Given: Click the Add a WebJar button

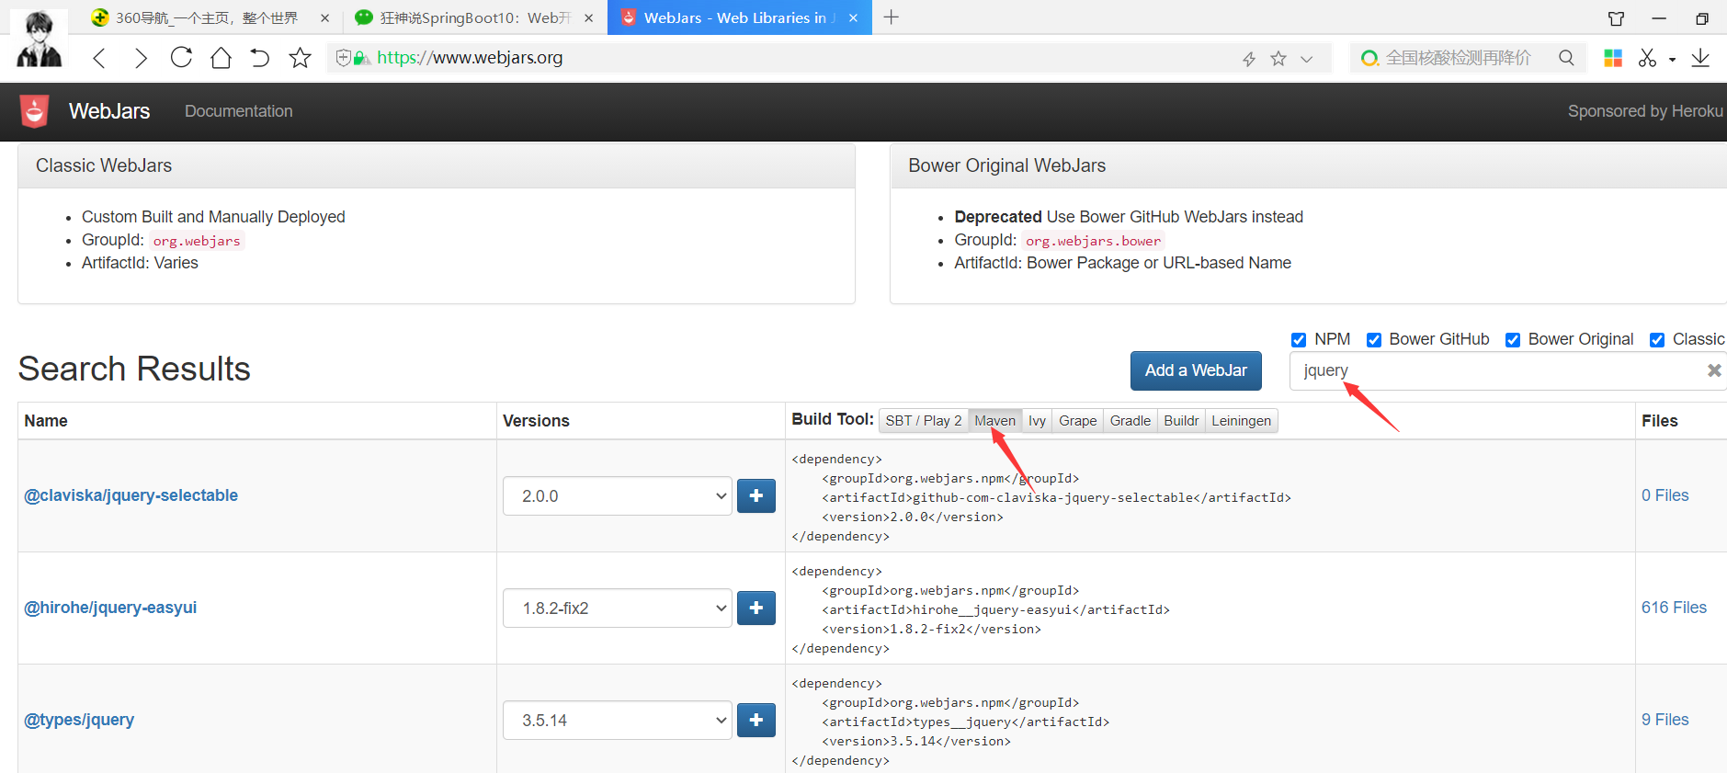Looking at the screenshot, I should tap(1196, 370).
